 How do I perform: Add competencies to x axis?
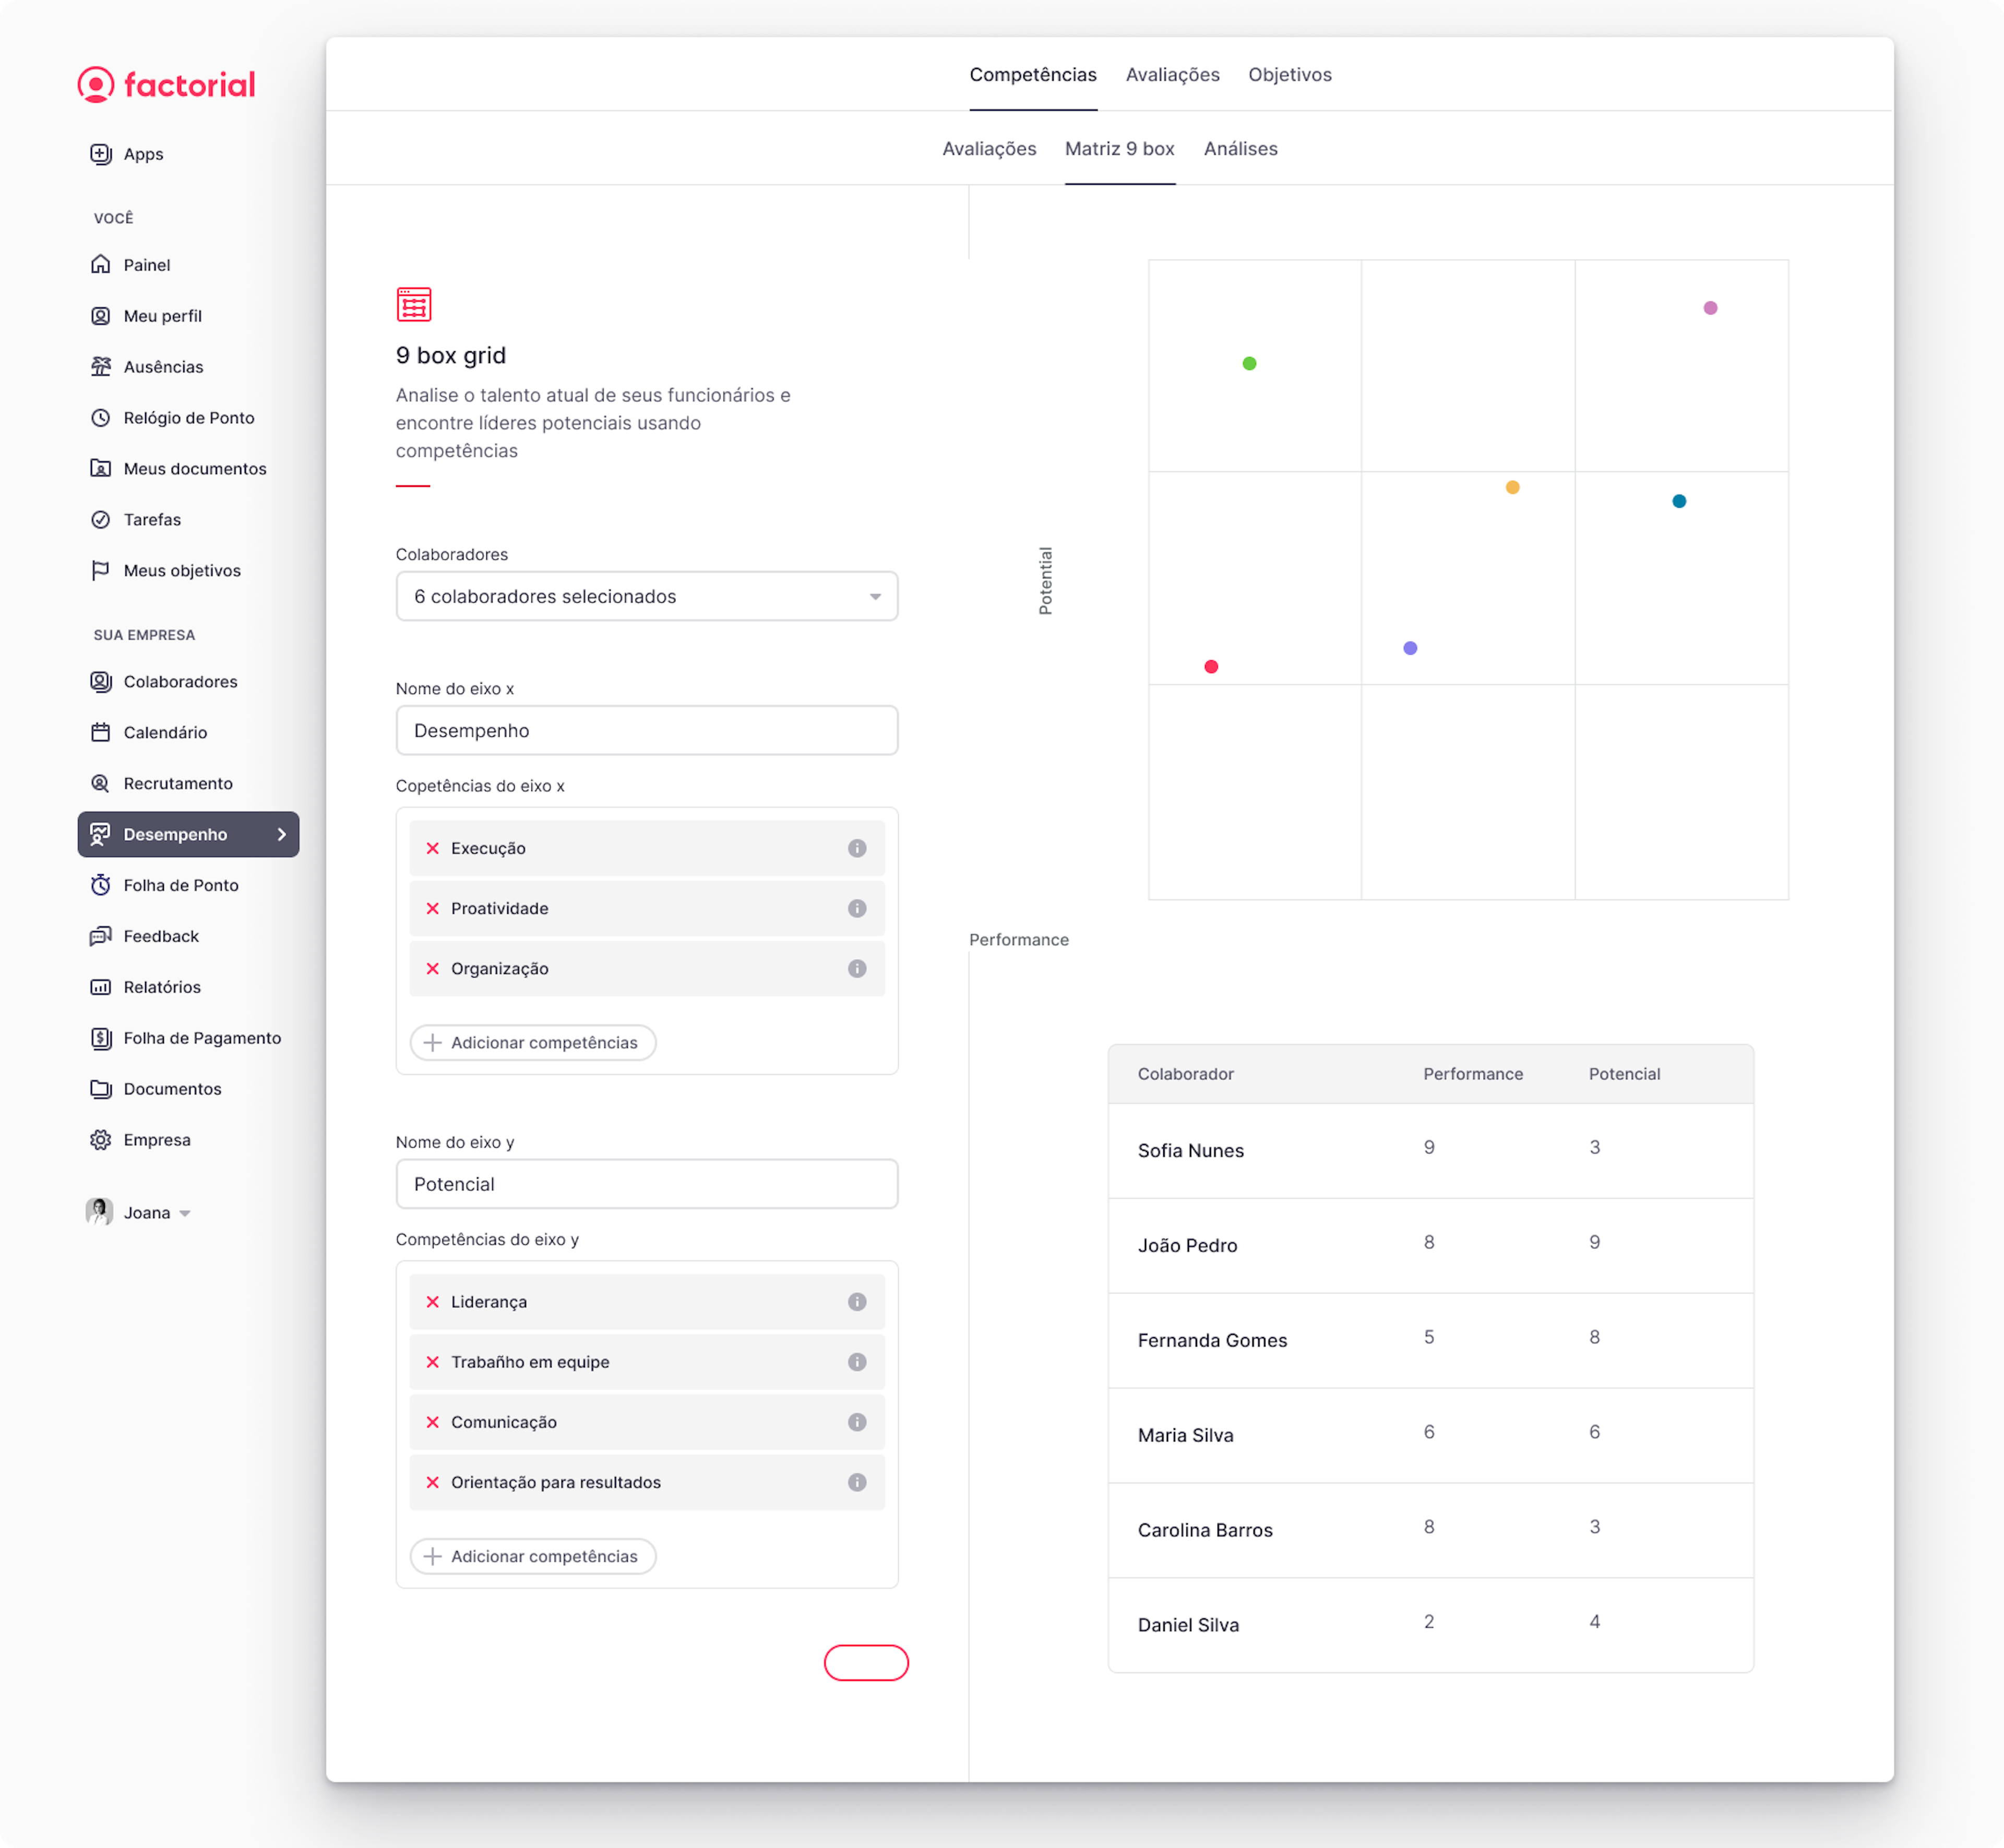click(x=533, y=1043)
